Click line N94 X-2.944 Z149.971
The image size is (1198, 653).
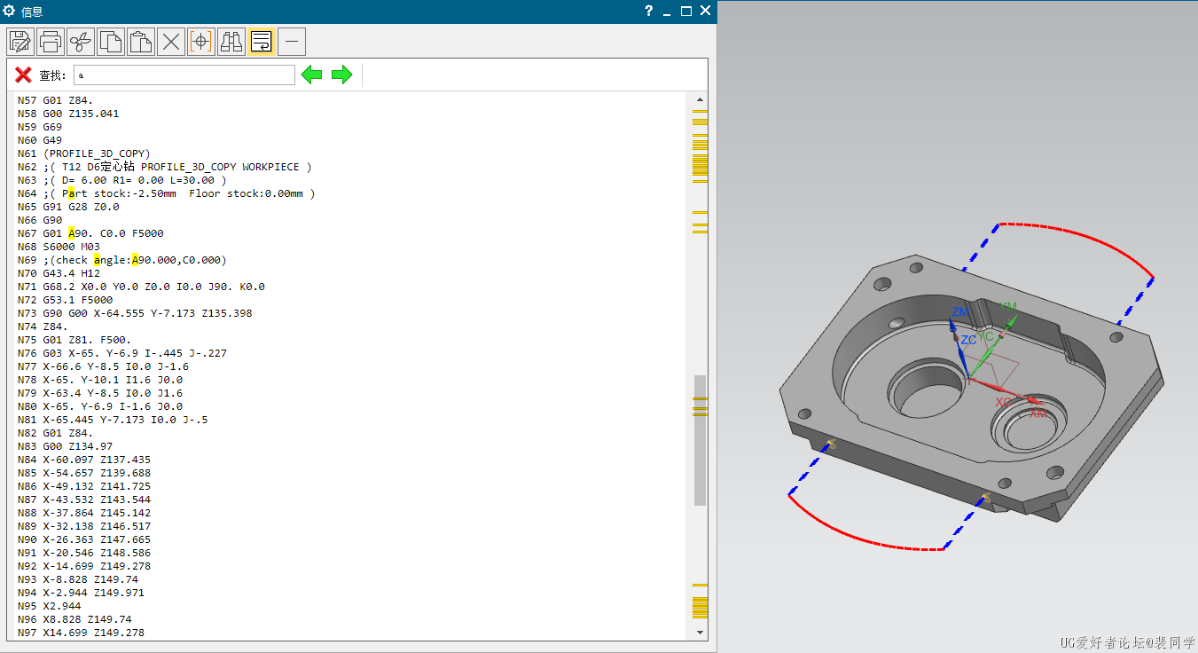pos(81,593)
